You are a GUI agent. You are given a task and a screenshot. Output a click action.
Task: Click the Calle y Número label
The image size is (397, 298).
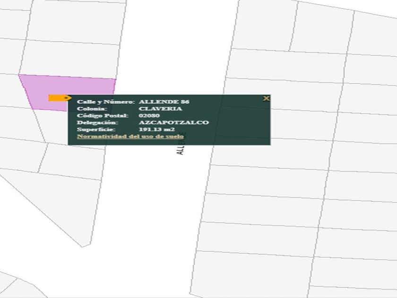click(x=106, y=102)
